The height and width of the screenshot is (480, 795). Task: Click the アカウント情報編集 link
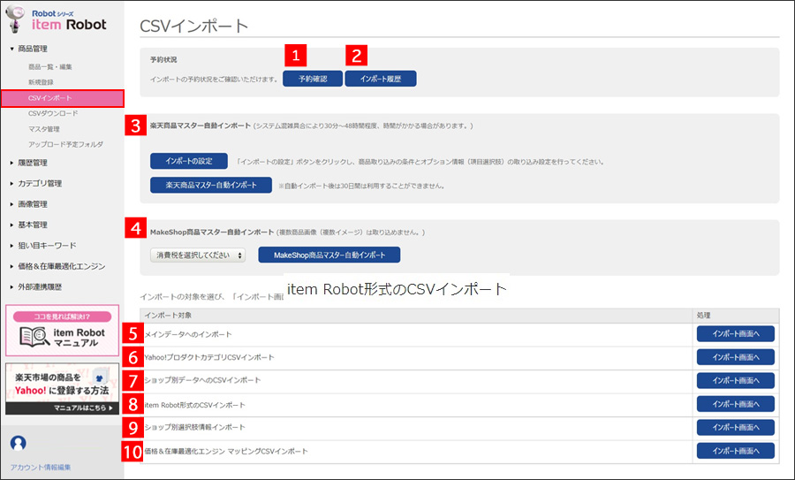pos(41,468)
